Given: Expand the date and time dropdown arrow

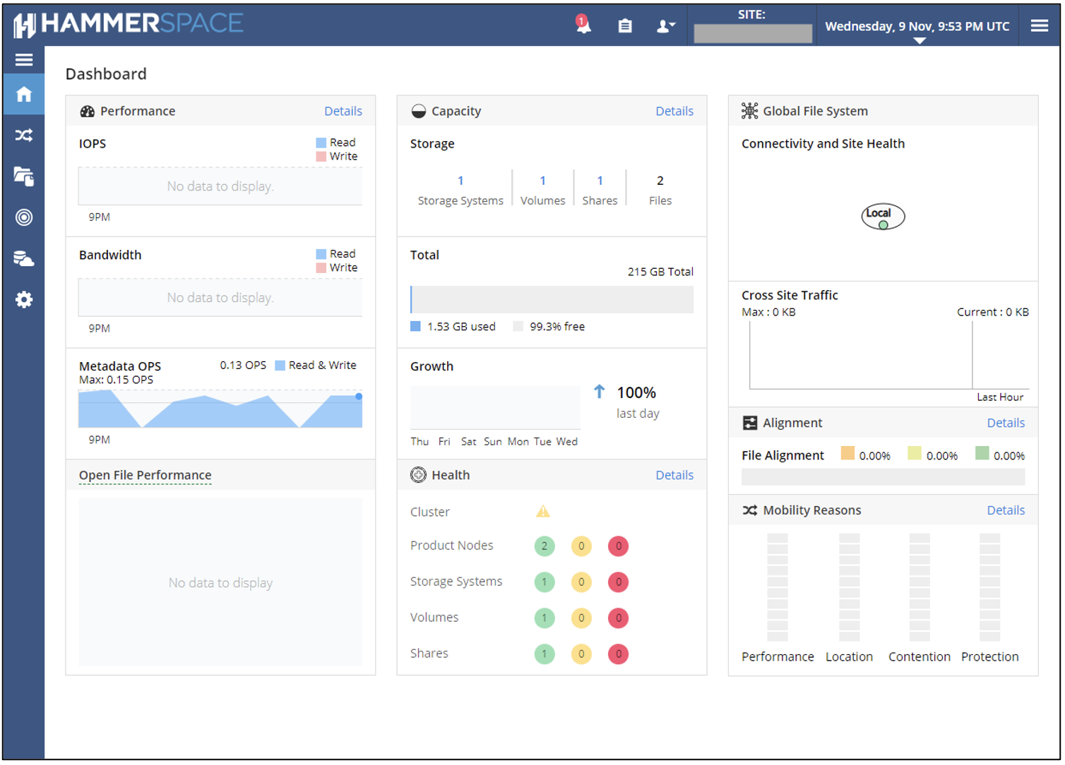Looking at the screenshot, I should tap(919, 41).
